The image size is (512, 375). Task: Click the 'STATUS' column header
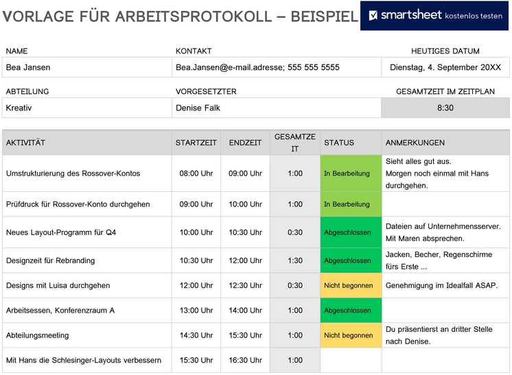pyautogui.click(x=351, y=143)
